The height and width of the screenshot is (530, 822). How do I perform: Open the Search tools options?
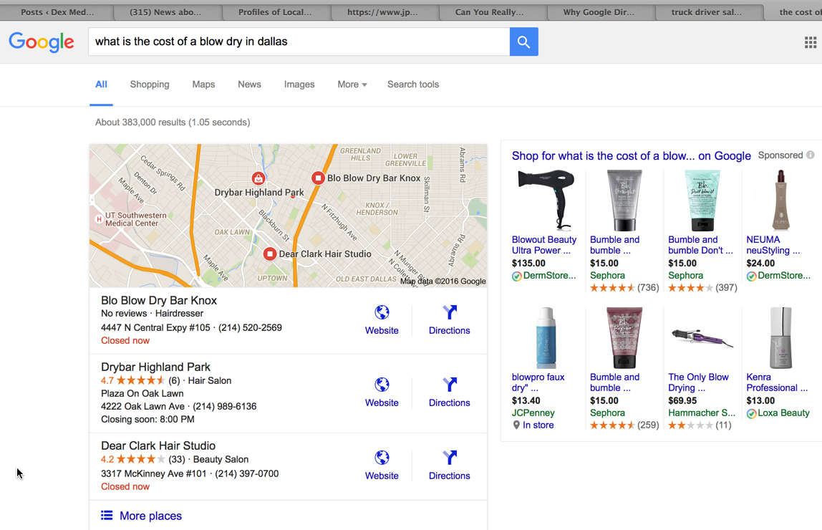click(x=413, y=85)
